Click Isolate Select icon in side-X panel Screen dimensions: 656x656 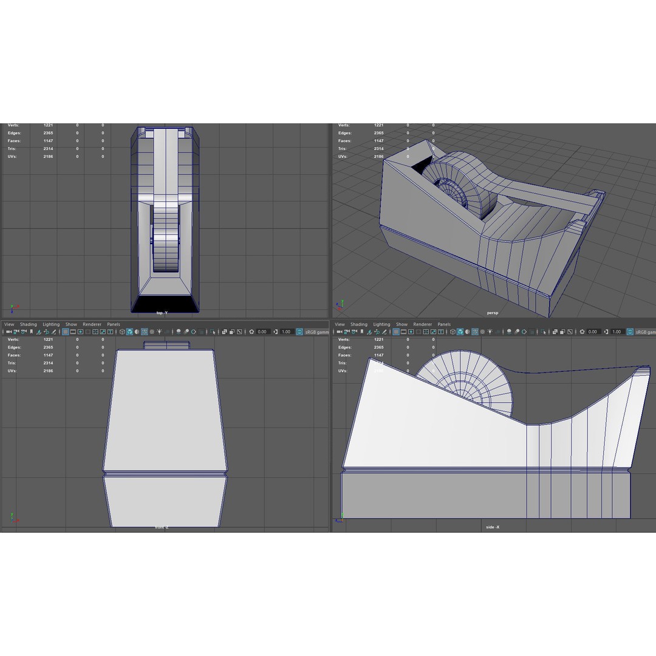click(x=544, y=332)
